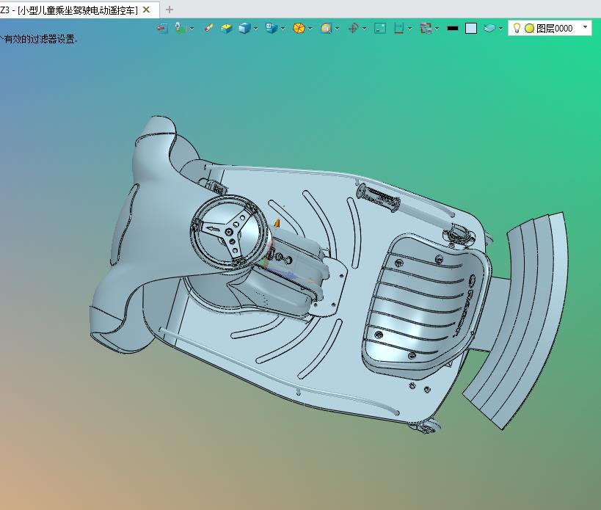Open dropdown beside red dimension bracket icon
The height and width of the screenshot is (510, 601).
point(409,29)
